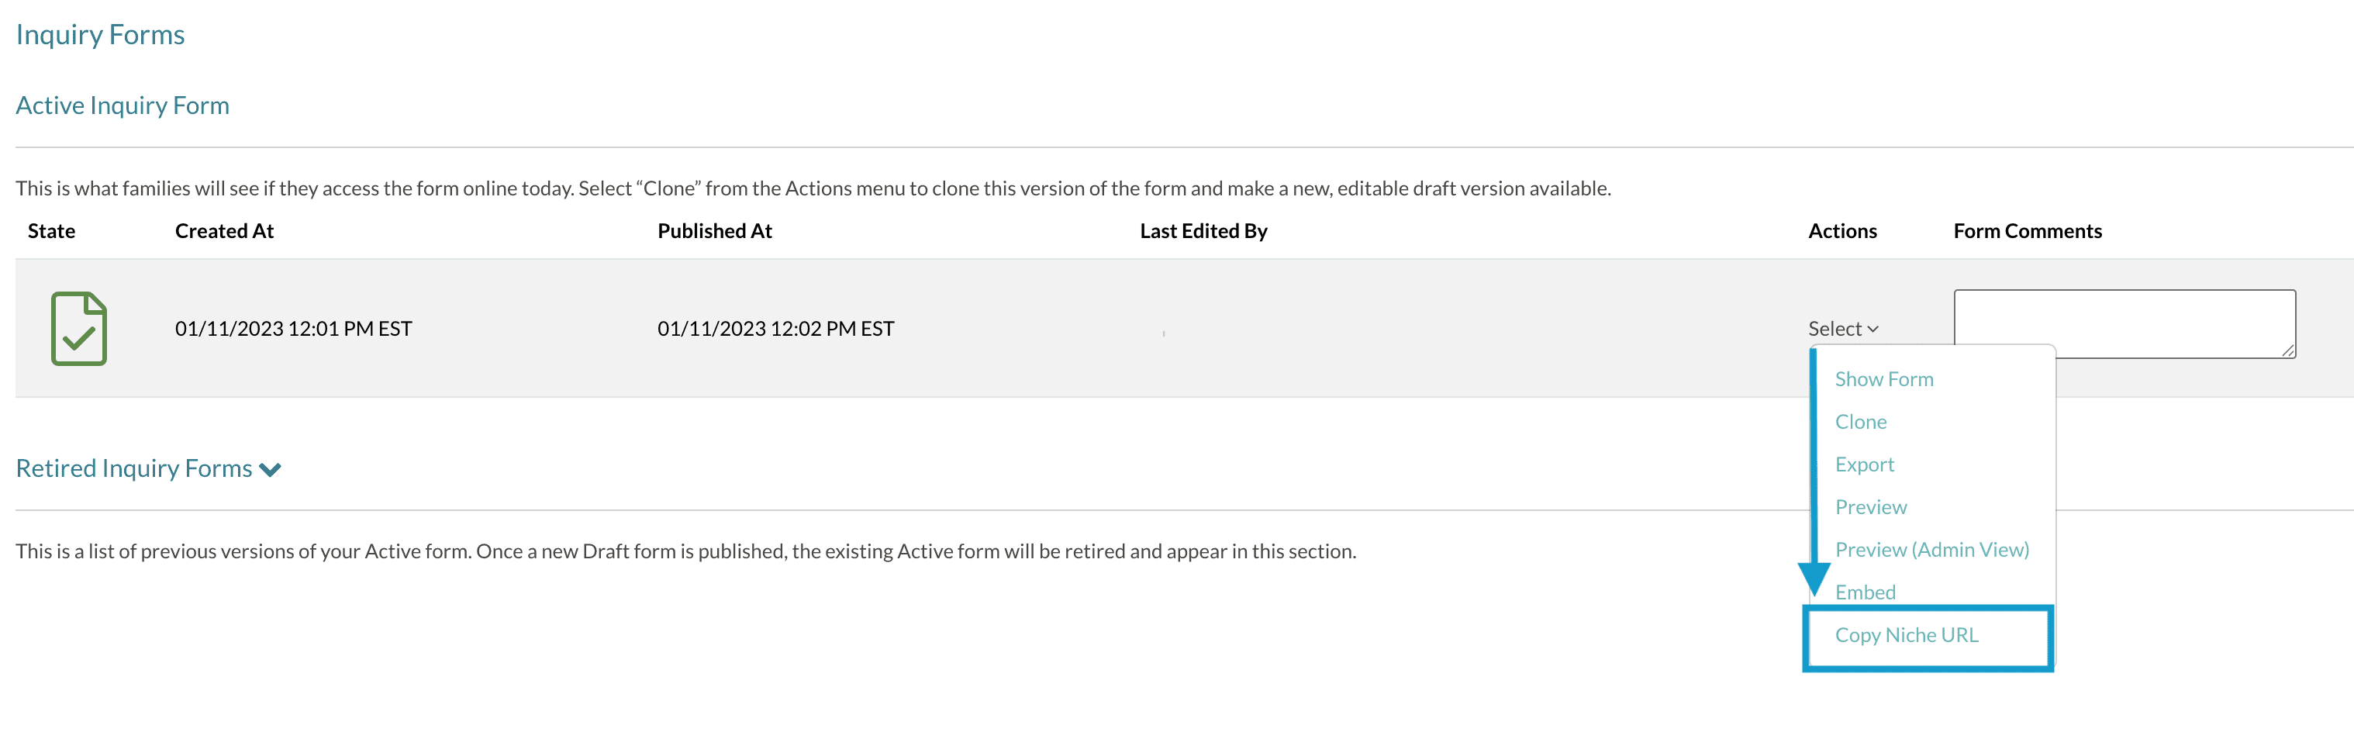Click the Inquiry Forms page heading
Screen dimensions: 2354x732
coord(101,35)
